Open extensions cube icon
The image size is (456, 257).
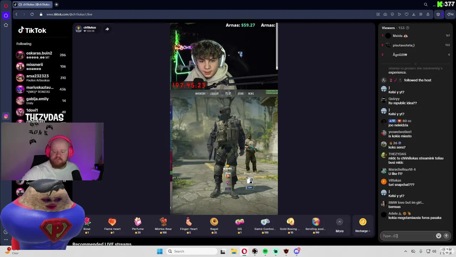click(438, 14)
